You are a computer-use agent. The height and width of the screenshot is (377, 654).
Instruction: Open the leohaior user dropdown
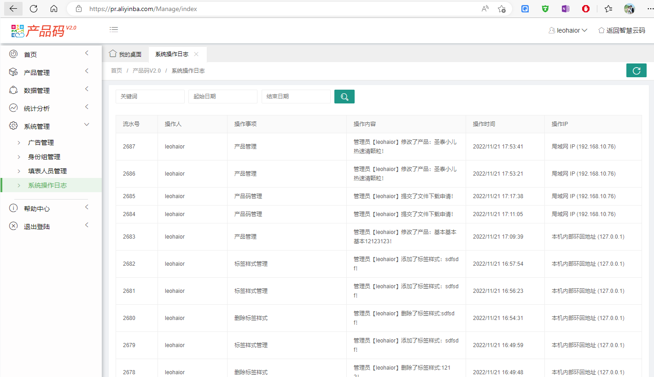pyautogui.click(x=568, y=30)
